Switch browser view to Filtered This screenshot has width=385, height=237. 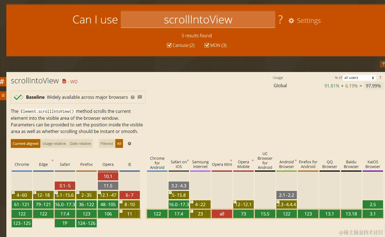click(x=107, y=143)
